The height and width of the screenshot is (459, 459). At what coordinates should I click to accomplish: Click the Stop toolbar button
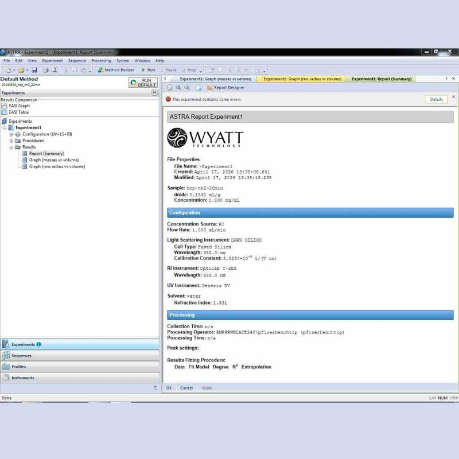click(x=189, y=70)
